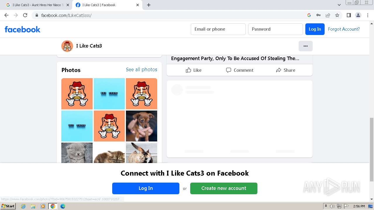The image size is (374, 210).
Task: Click the address bar URL
Action: [x=66, y=15]
